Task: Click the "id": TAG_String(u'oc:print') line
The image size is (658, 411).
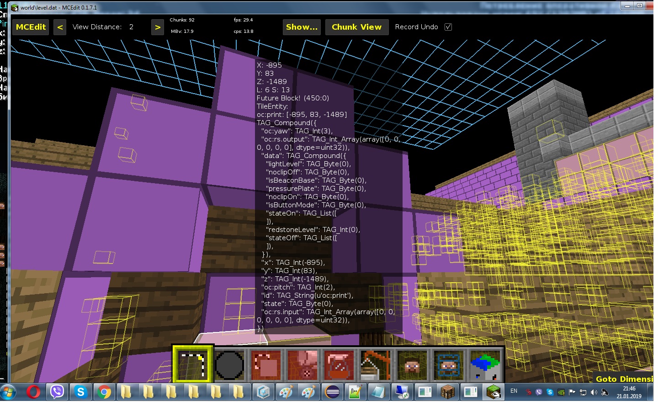Action: [x=307, y=295]
